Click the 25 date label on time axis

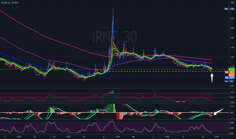84,137
